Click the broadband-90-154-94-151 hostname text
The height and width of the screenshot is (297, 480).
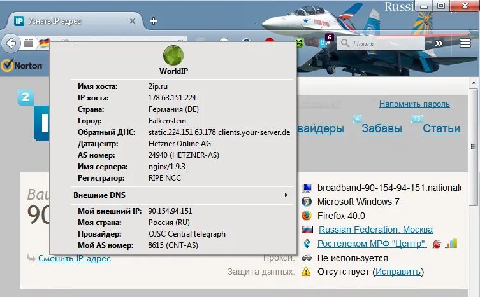[389, 188]
